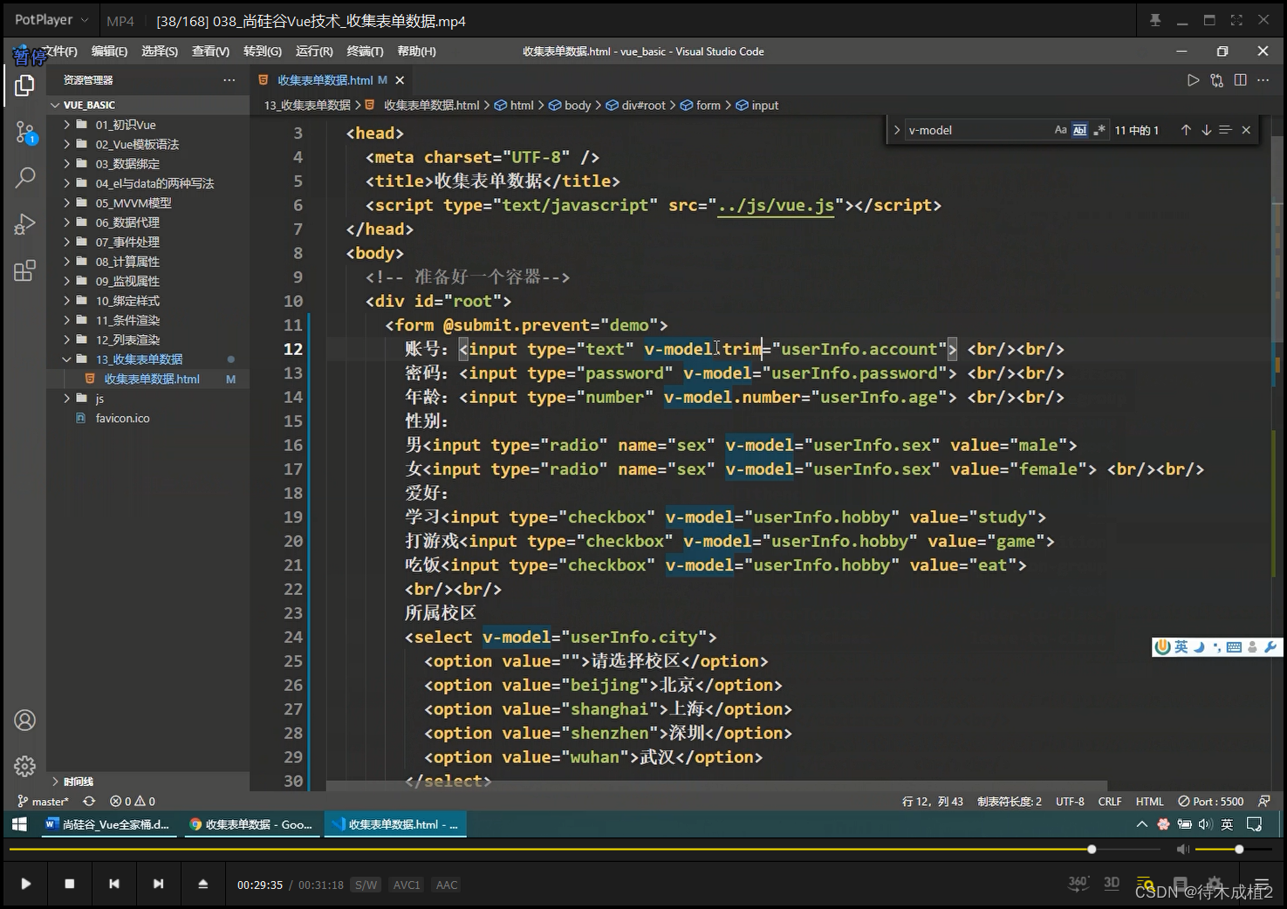Open the 查看(V) menu
Viewport: 1287px width, 909px height.
point(210,51)
